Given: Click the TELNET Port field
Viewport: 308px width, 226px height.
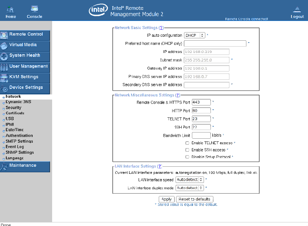Looking at the screenshot, I should 201,119.
